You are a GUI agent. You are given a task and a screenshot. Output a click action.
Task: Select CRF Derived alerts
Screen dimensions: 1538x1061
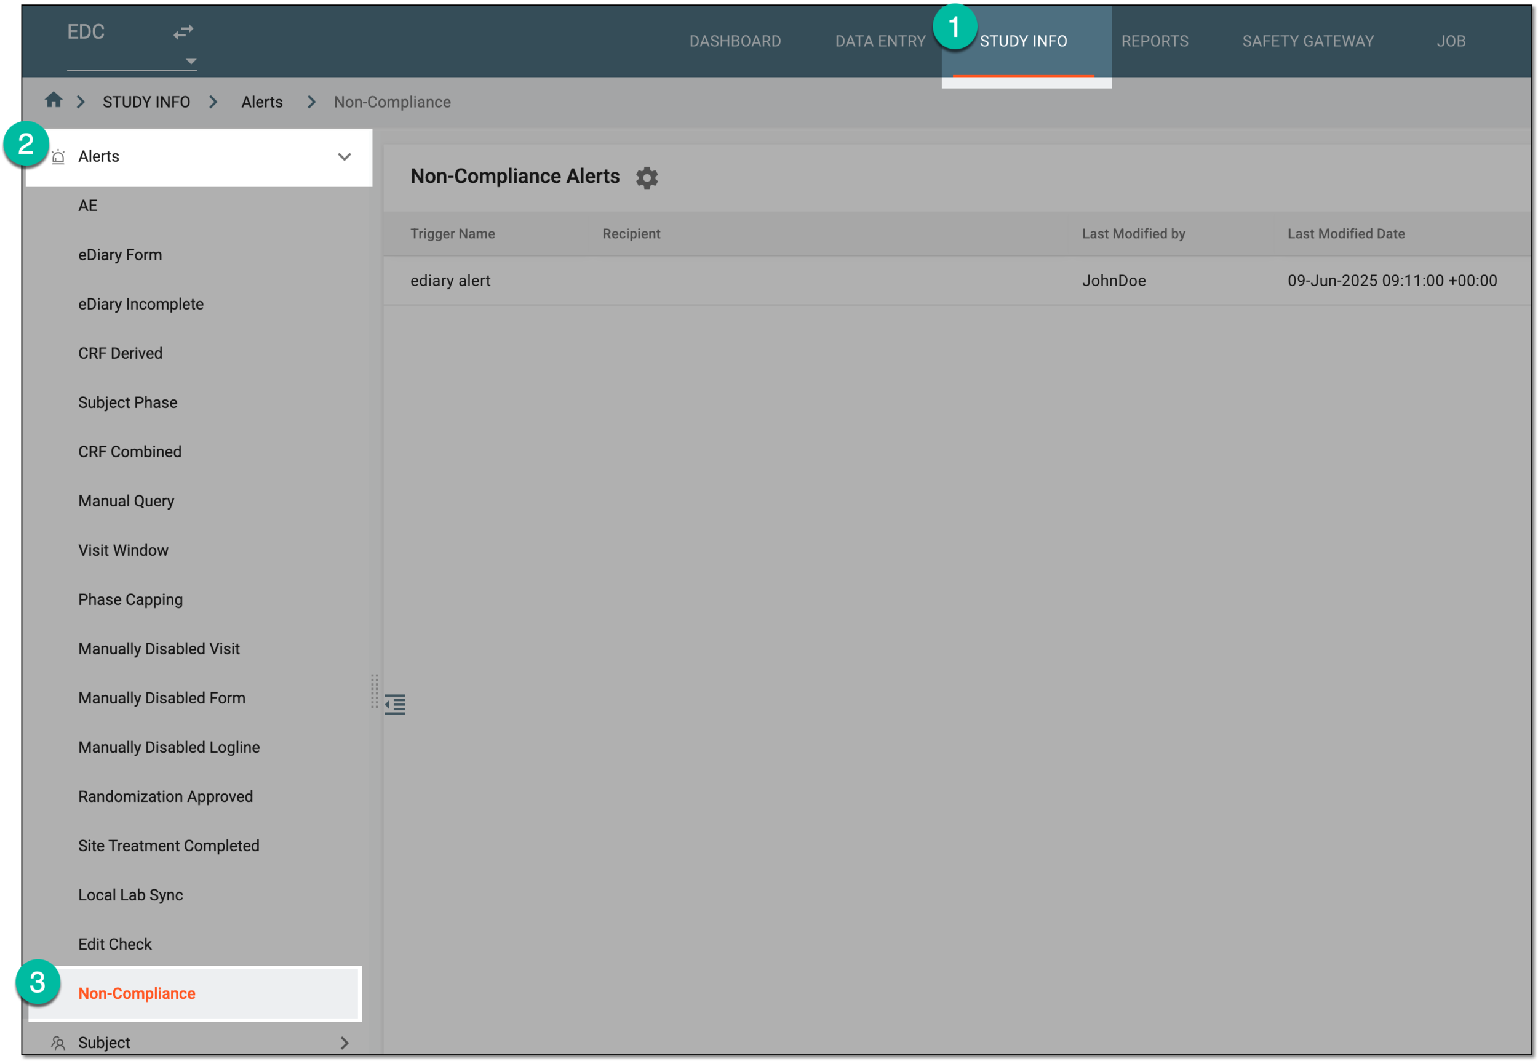click(x=120, y=353)
